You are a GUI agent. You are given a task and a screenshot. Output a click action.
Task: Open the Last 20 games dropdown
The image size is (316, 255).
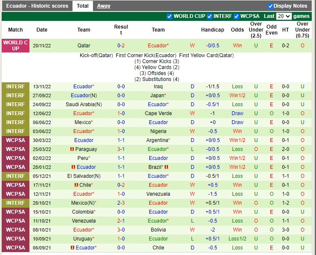(x=284, y=16)
